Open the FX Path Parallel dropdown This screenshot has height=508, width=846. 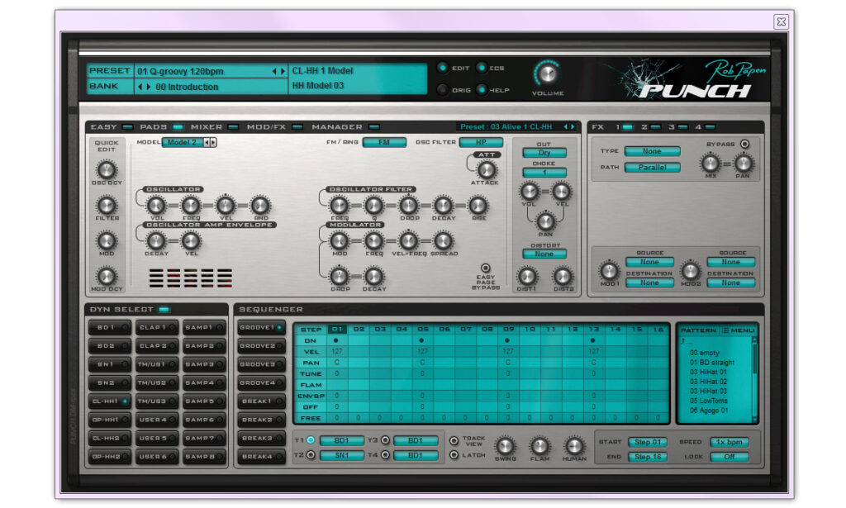[x=652, y=168]
